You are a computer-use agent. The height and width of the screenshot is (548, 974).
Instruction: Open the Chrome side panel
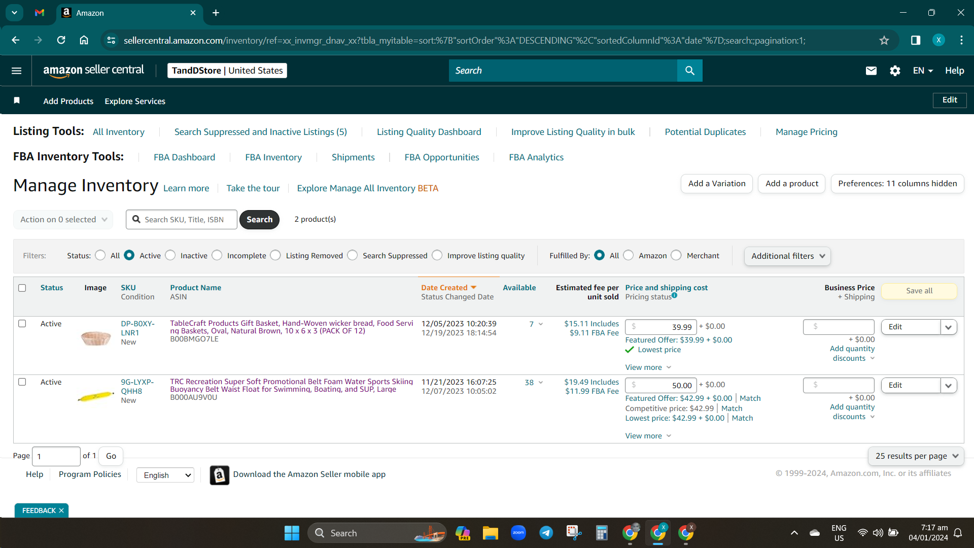click(x=916, y=40)
